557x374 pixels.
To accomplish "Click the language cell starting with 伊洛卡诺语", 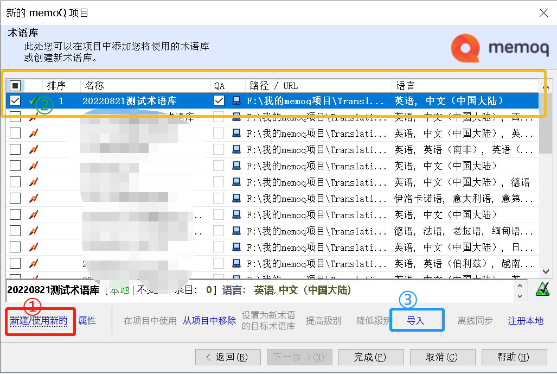I will [x=464, y=198].
